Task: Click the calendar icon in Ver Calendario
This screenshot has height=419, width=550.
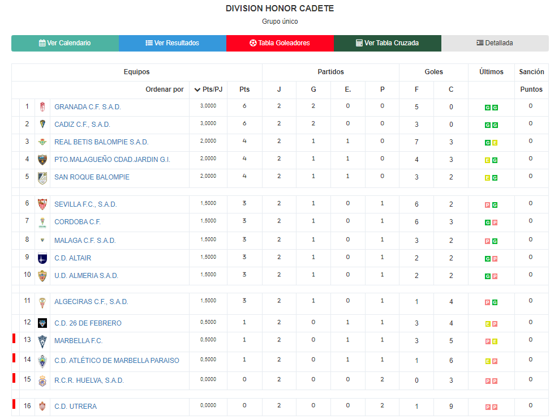Action: click(42, 43)
